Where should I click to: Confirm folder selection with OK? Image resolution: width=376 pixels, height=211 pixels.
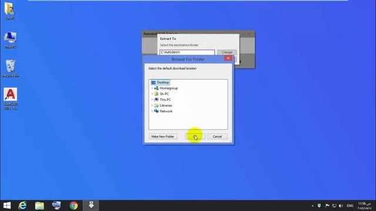pos(195,137)
